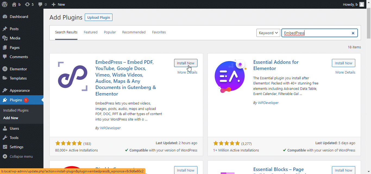
Task: Open Add New submenu item
Action: tap(11, 118)
